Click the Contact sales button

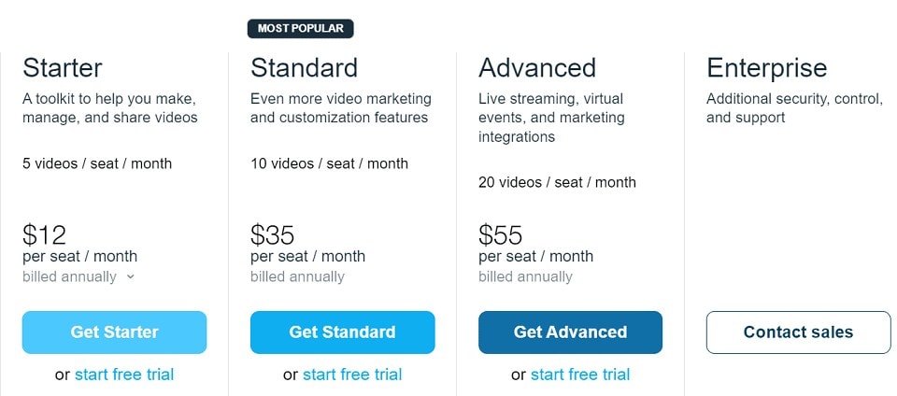[x=798, y=332]
